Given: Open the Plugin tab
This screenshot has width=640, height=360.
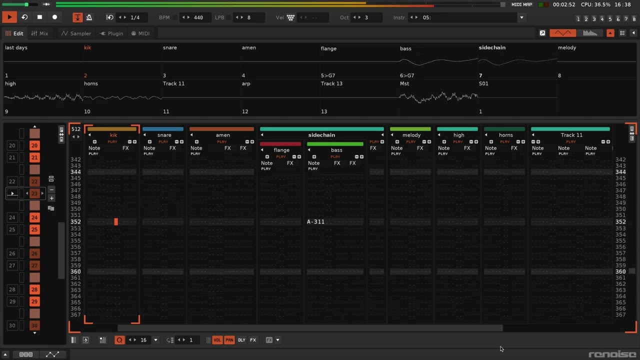Looking at the screenshot, I should point(111,33).
